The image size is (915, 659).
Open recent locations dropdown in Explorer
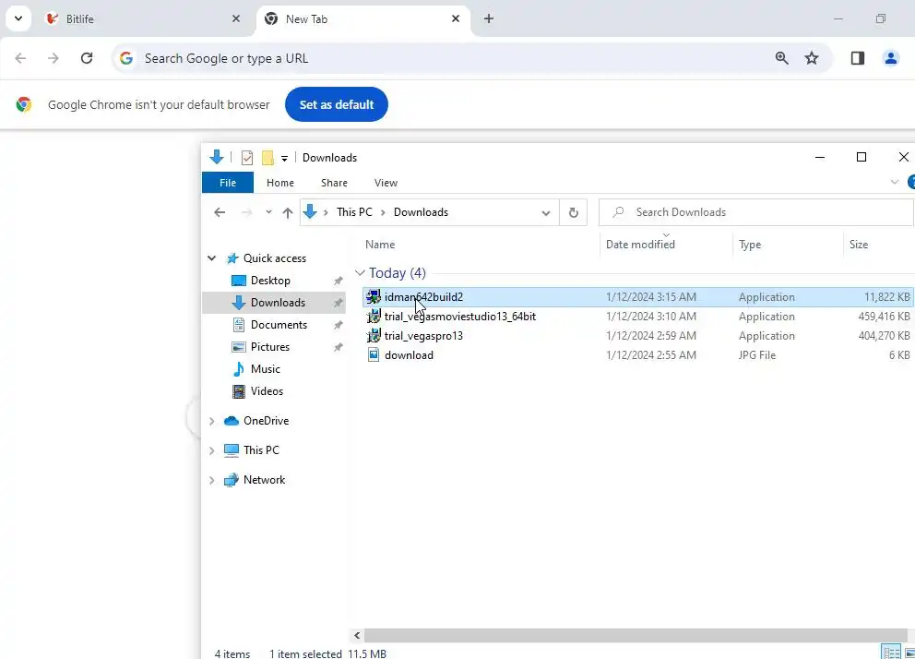(x=268, y=212)
